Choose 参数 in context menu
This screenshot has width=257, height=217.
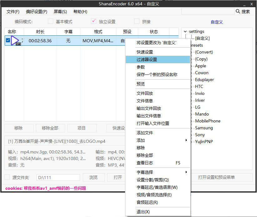(158, 67)
